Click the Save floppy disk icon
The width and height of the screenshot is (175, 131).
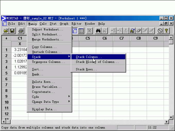pos(12,31)
